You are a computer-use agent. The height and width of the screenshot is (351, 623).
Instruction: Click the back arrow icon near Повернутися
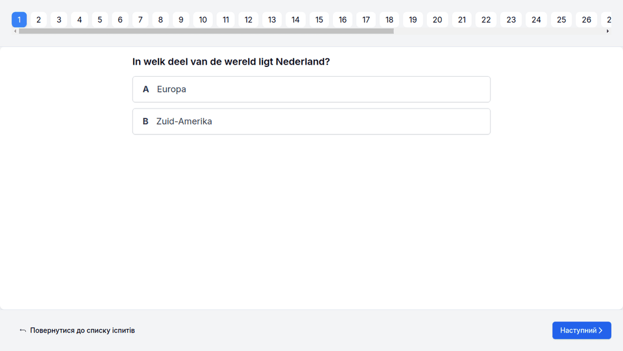(x=22, y=330)
